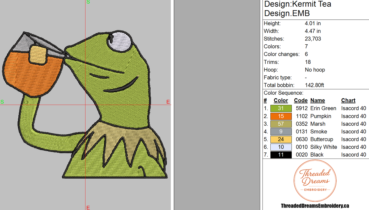Screen dimensions: 369x210
Task: Click the thread name 'Marsh'
Action: 318,124
